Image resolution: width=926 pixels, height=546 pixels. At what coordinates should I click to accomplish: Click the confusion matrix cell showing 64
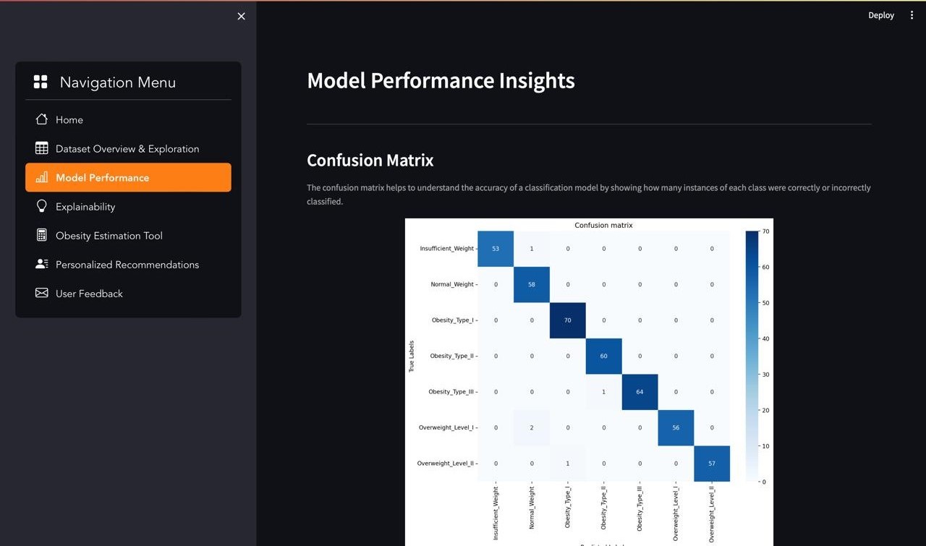(x=640, y=392)
